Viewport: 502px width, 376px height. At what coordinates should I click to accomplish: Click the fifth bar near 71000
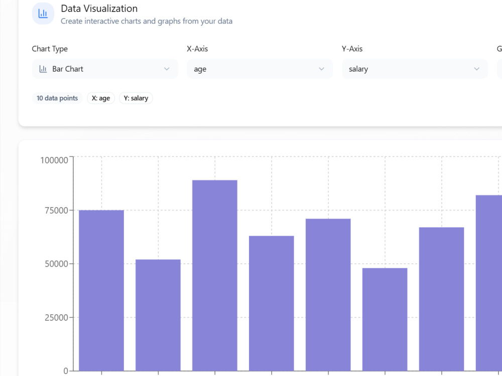pos(328,295)
